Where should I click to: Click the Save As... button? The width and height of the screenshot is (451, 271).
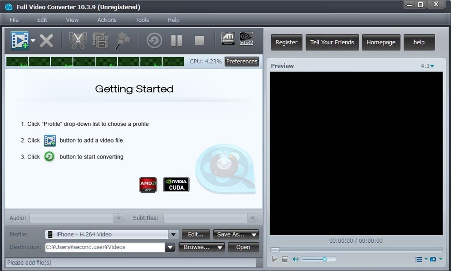pos(231,234)
